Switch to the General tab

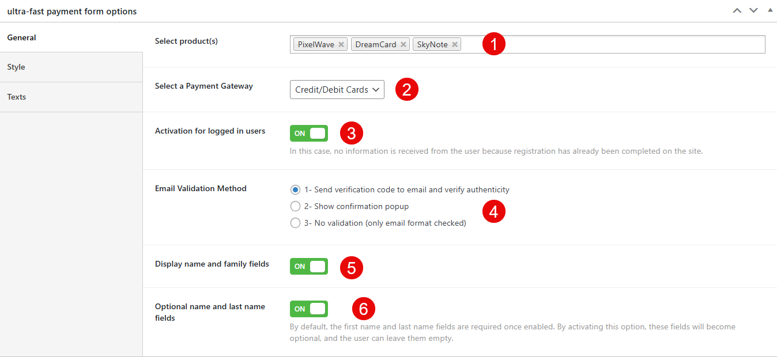[22, 37]
